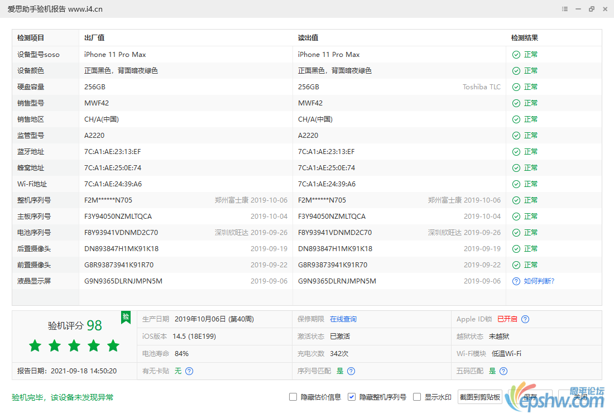Click the check icon in 电池序列号 row
Screen dimensions: 614x418
coord(516,233)
